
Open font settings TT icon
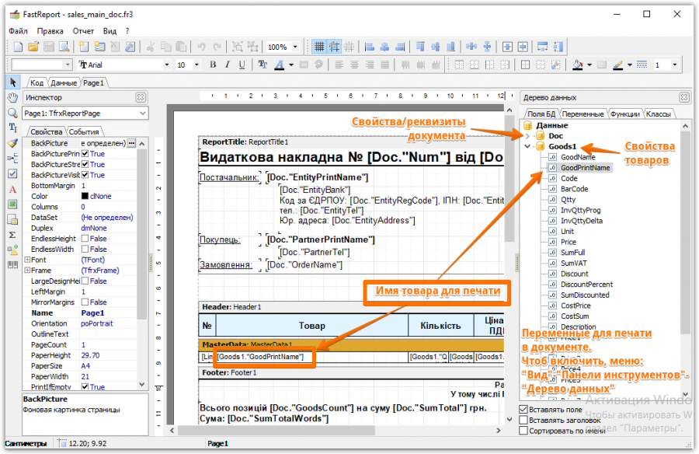[263, 65]
